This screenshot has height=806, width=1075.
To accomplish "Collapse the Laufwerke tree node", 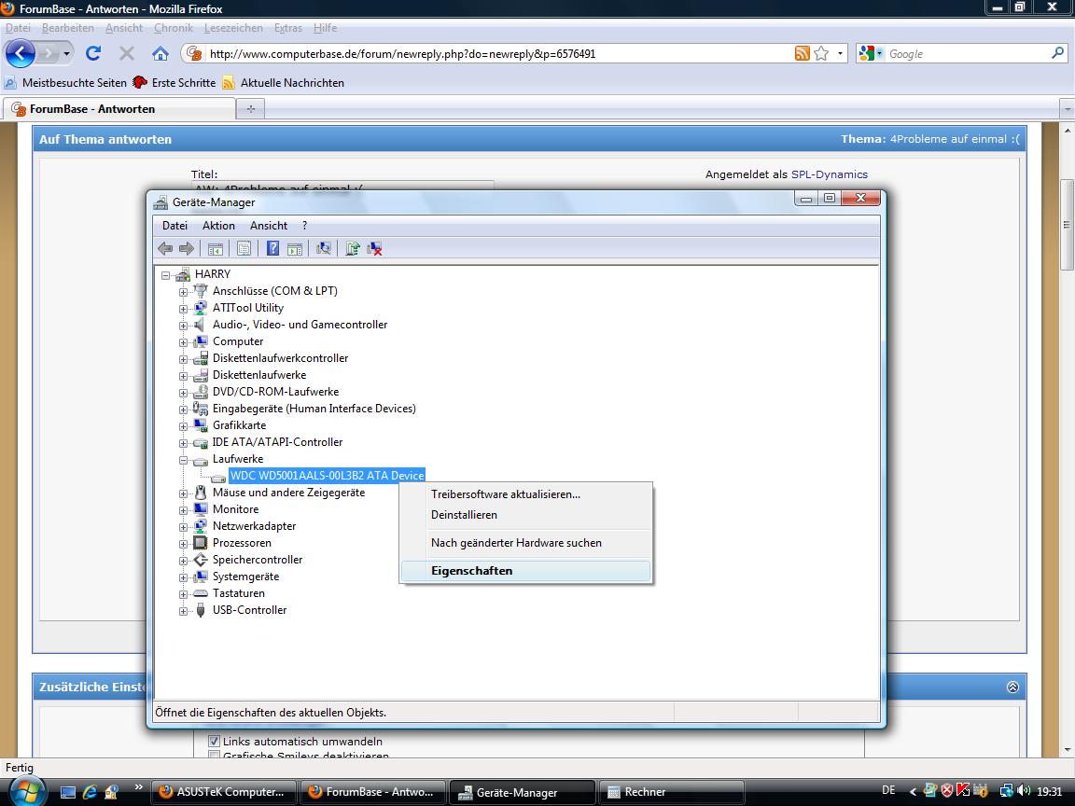I will pyautogui.click(x=183, y=460).
